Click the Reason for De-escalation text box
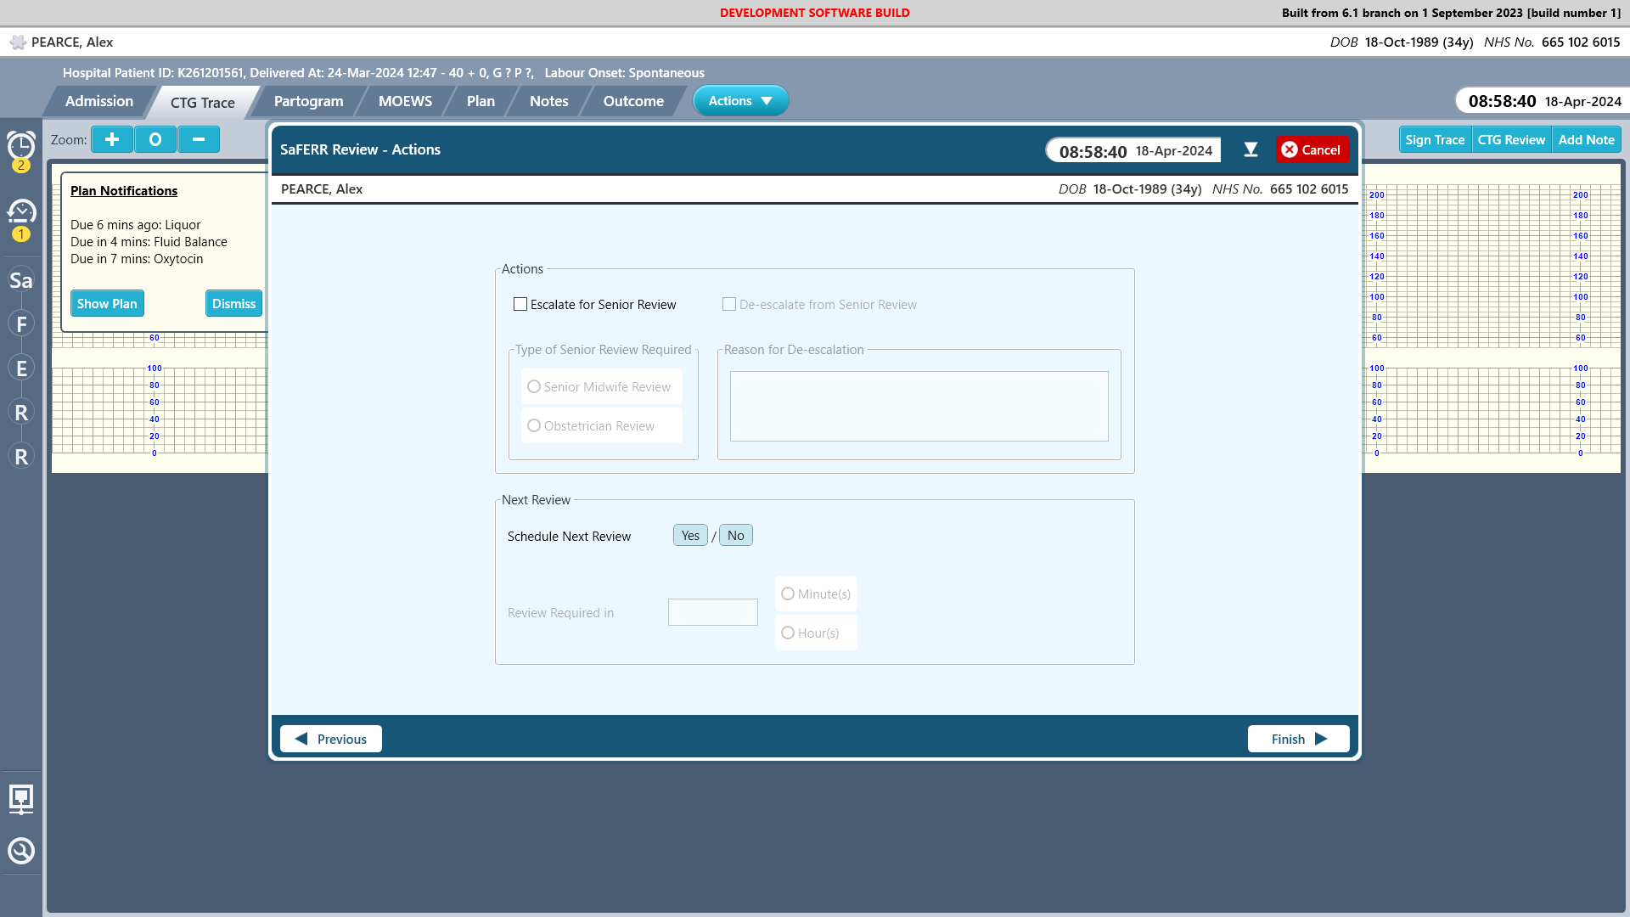 coord(919,406)
